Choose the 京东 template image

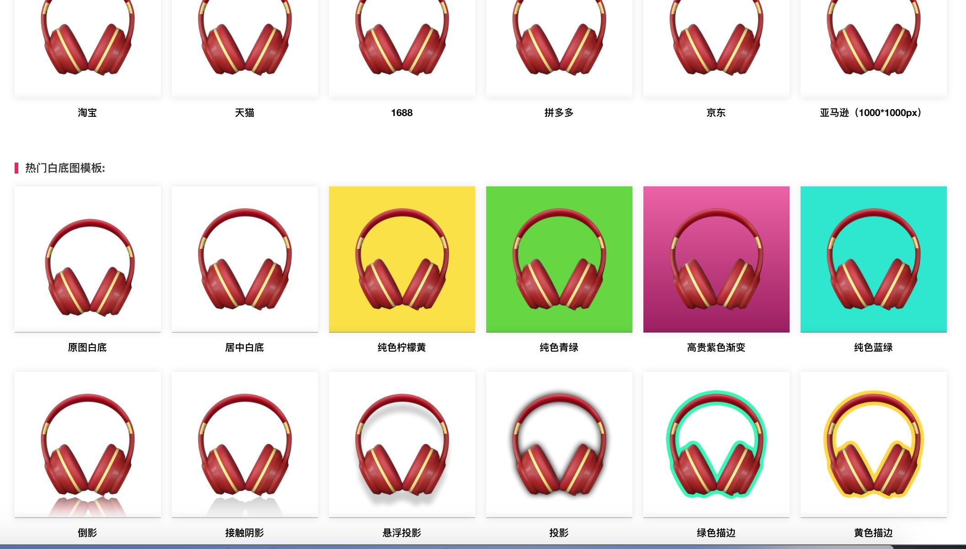(x=716, y=46)
